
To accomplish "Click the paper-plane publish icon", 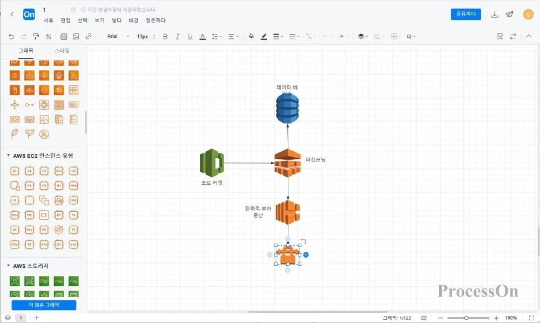I will (x=510, y=14).
